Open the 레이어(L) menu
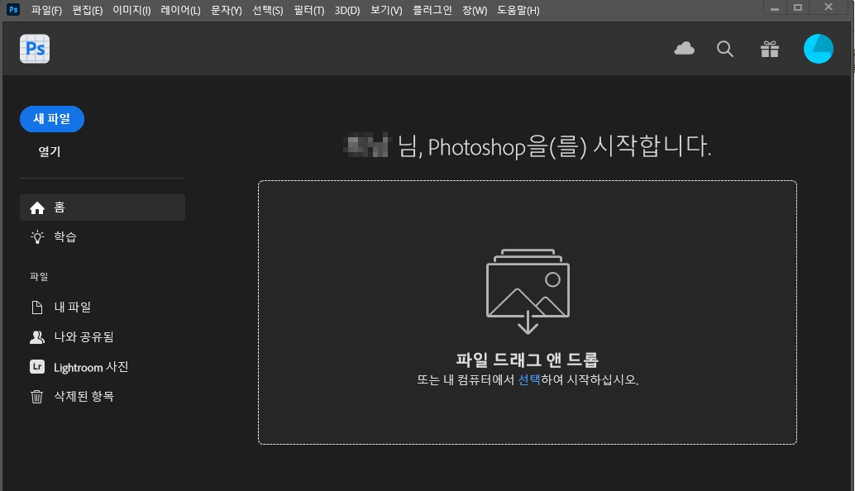This screenshot has height=491, width=855. click(x=180, y=11)
